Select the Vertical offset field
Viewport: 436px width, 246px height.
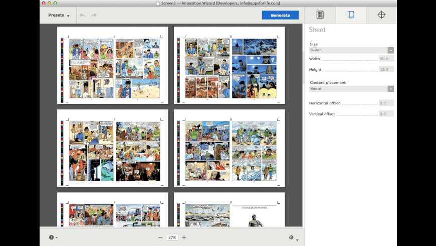[x=386, y=114]
